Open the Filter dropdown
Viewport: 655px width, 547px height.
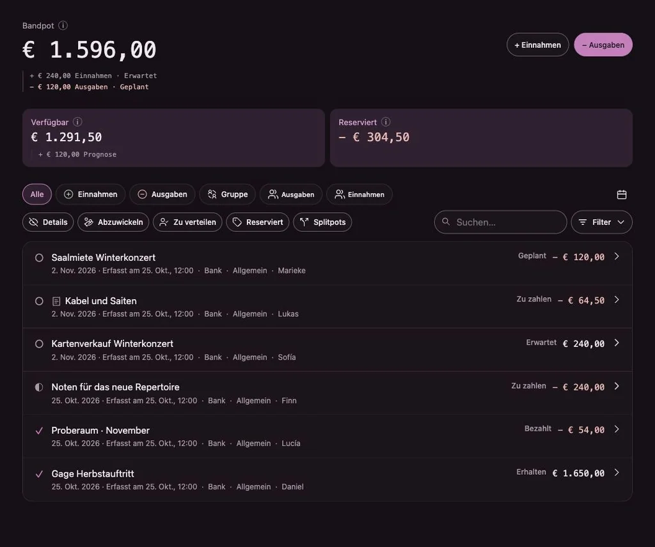[x=601, y=222]
